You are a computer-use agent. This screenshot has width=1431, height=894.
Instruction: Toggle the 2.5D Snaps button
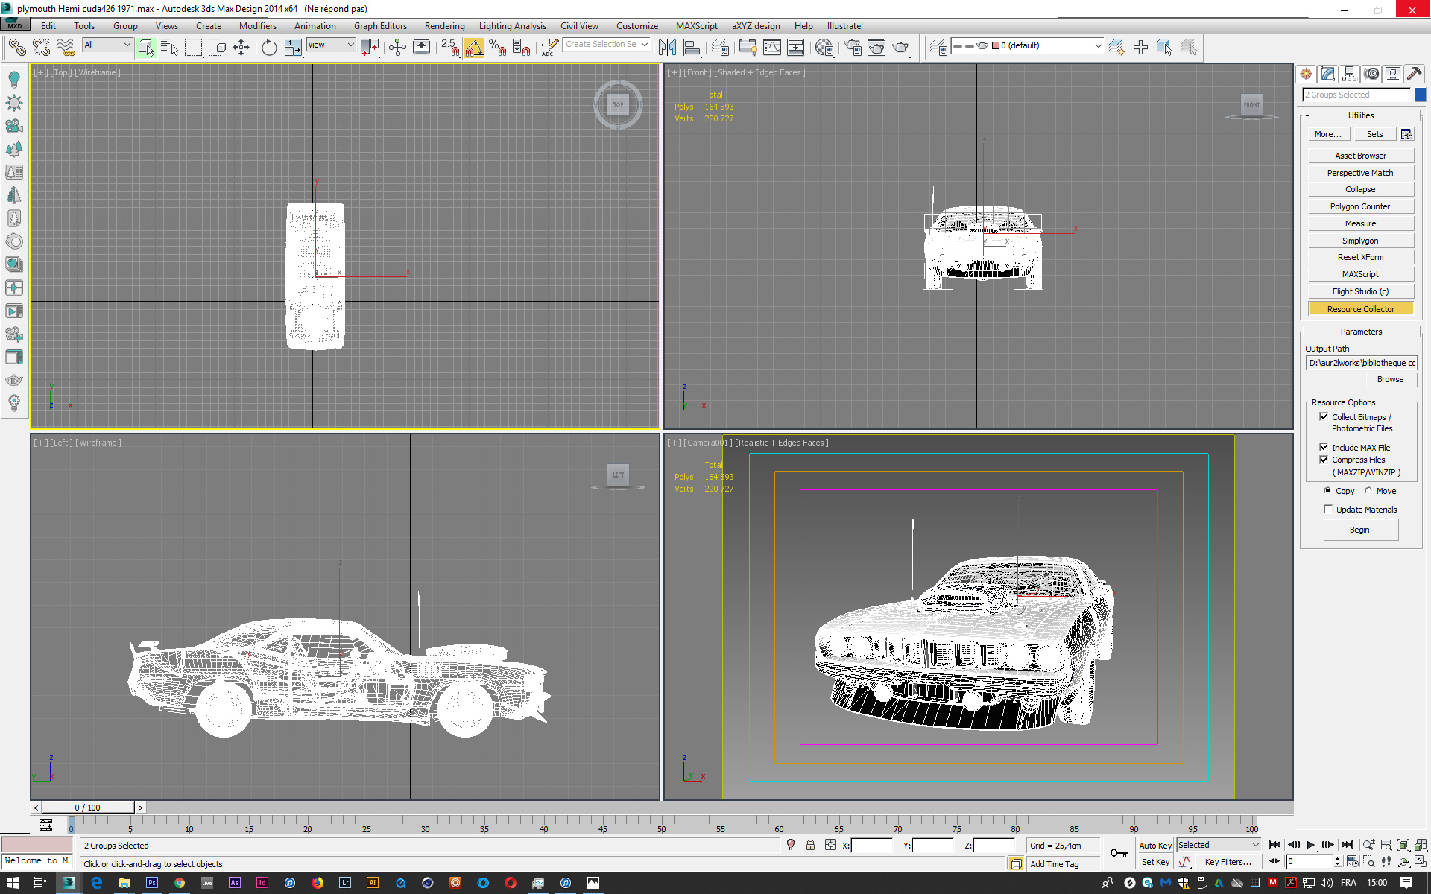coord(450,48)
